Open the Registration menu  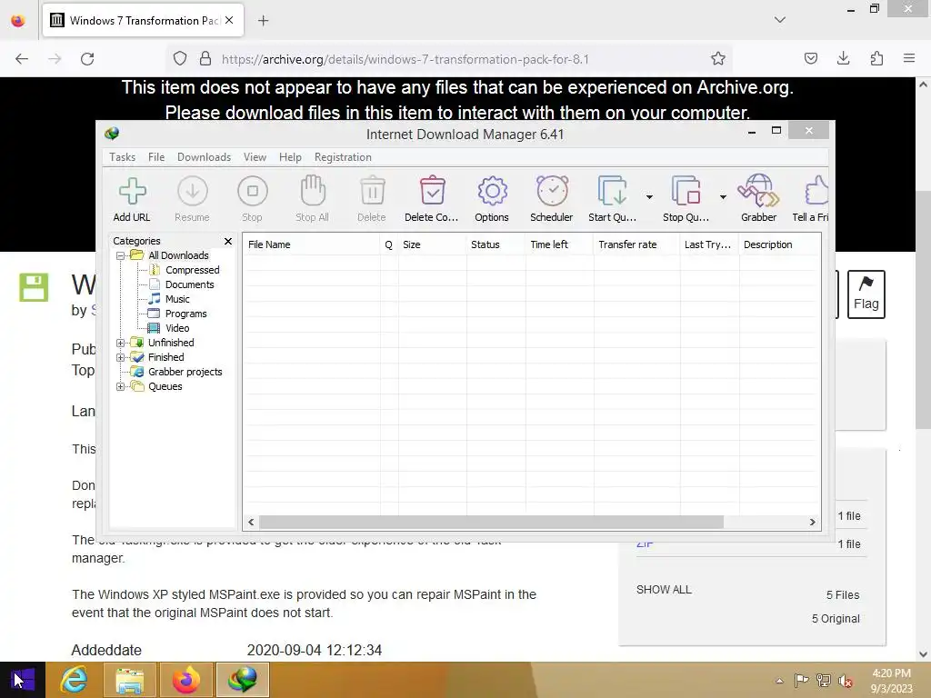[x=343, y=157]
